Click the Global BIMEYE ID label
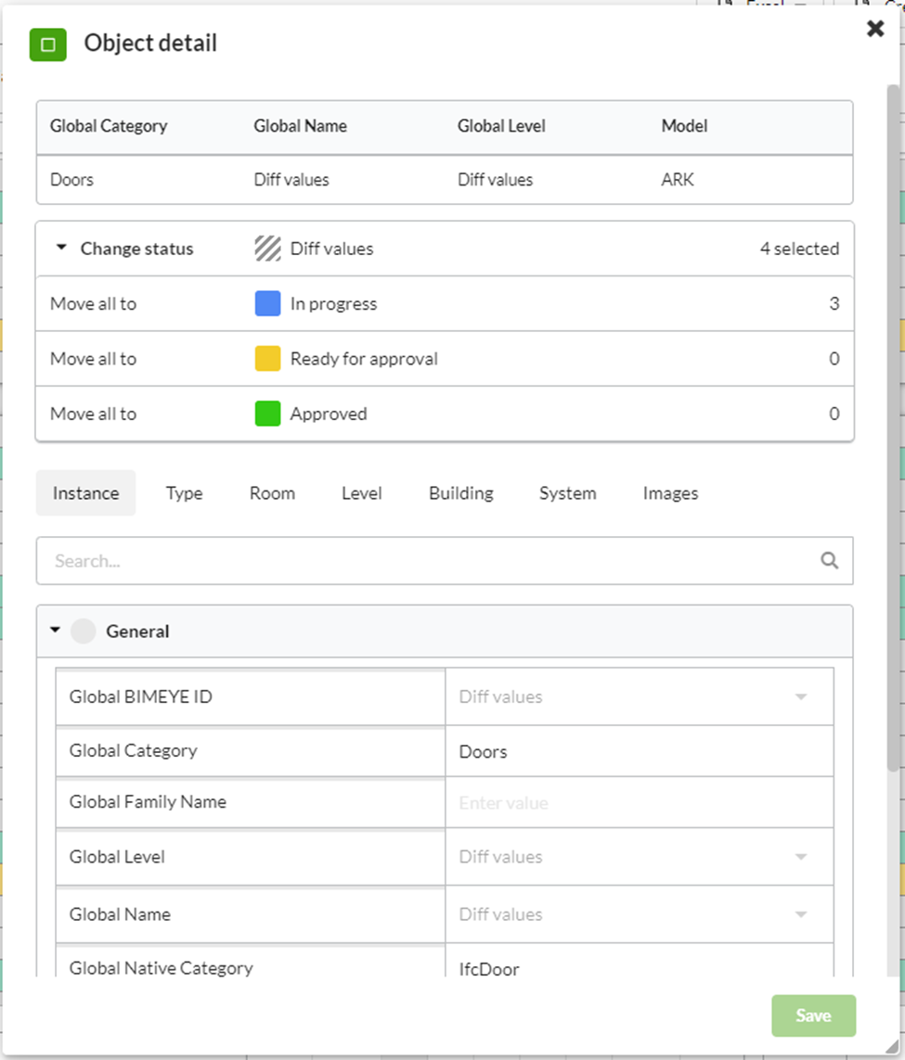Viewport: 905px width, 1060px height. coord(141,697)
